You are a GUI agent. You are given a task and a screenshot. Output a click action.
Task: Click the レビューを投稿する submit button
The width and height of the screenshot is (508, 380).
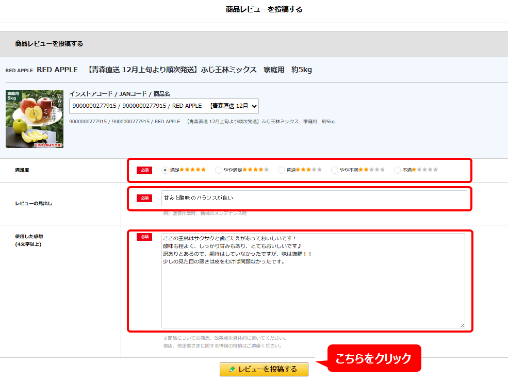click(264, 369)
